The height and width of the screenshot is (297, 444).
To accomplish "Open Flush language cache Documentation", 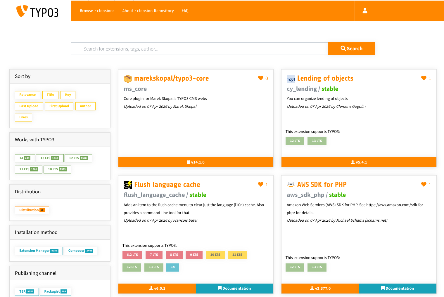I will [x=234, y=289].
